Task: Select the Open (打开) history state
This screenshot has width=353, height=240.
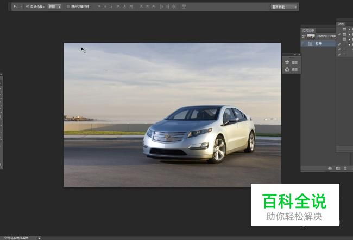Action: tap(318, 43)
